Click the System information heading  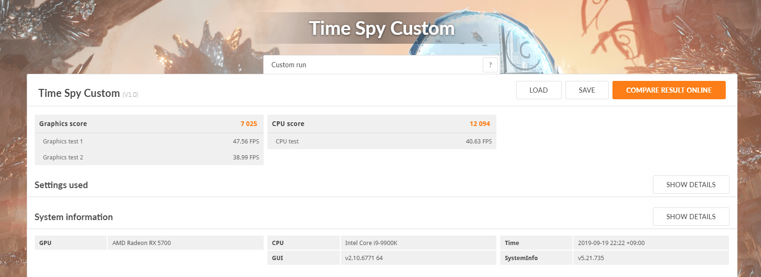coord(74,217)
